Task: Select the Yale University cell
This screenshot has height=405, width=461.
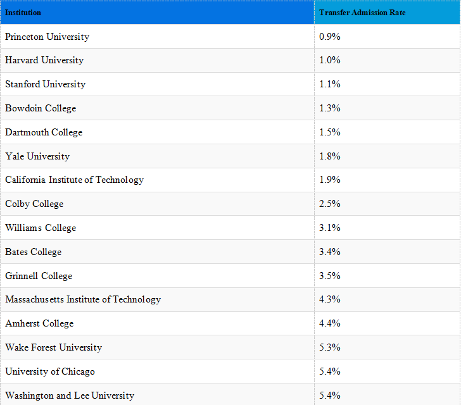Action: [x=37, y=156]
